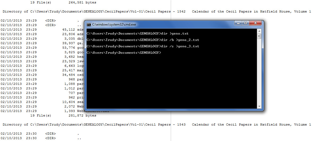Click file size 1,088 in listing

(70, 84)
